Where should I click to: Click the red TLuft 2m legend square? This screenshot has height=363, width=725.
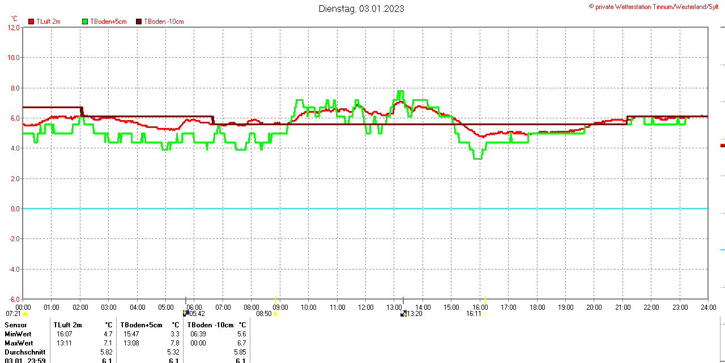click(31, 22)
